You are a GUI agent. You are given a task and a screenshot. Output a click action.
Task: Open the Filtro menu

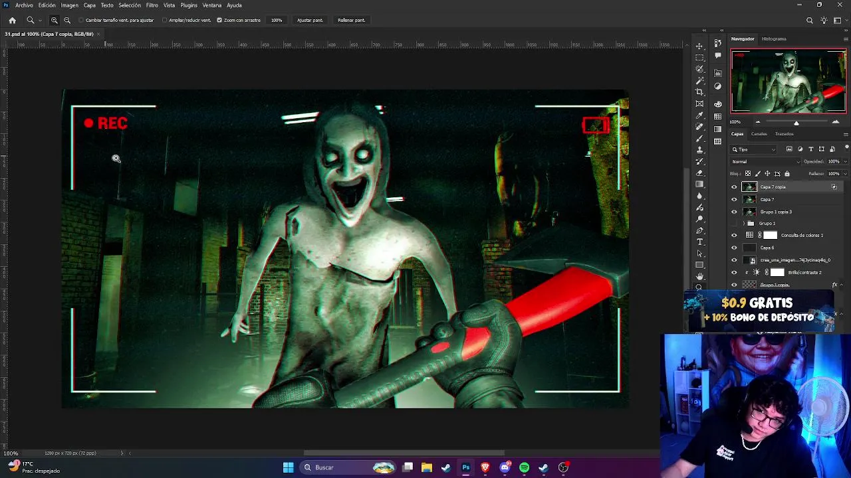[x=152, y=5]
